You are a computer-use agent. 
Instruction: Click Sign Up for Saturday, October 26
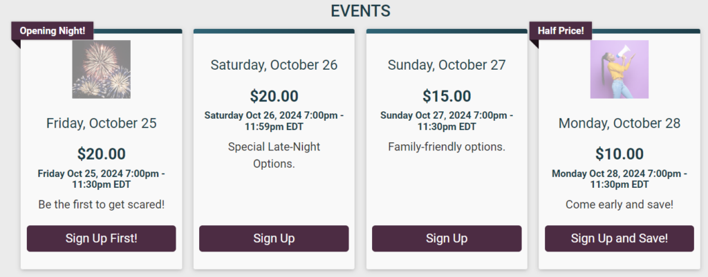tap(274, 238)
